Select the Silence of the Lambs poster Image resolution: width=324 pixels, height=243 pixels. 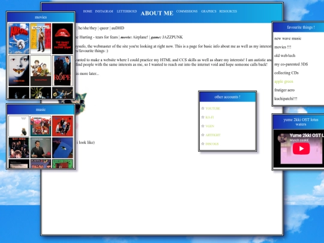(19, 70)
